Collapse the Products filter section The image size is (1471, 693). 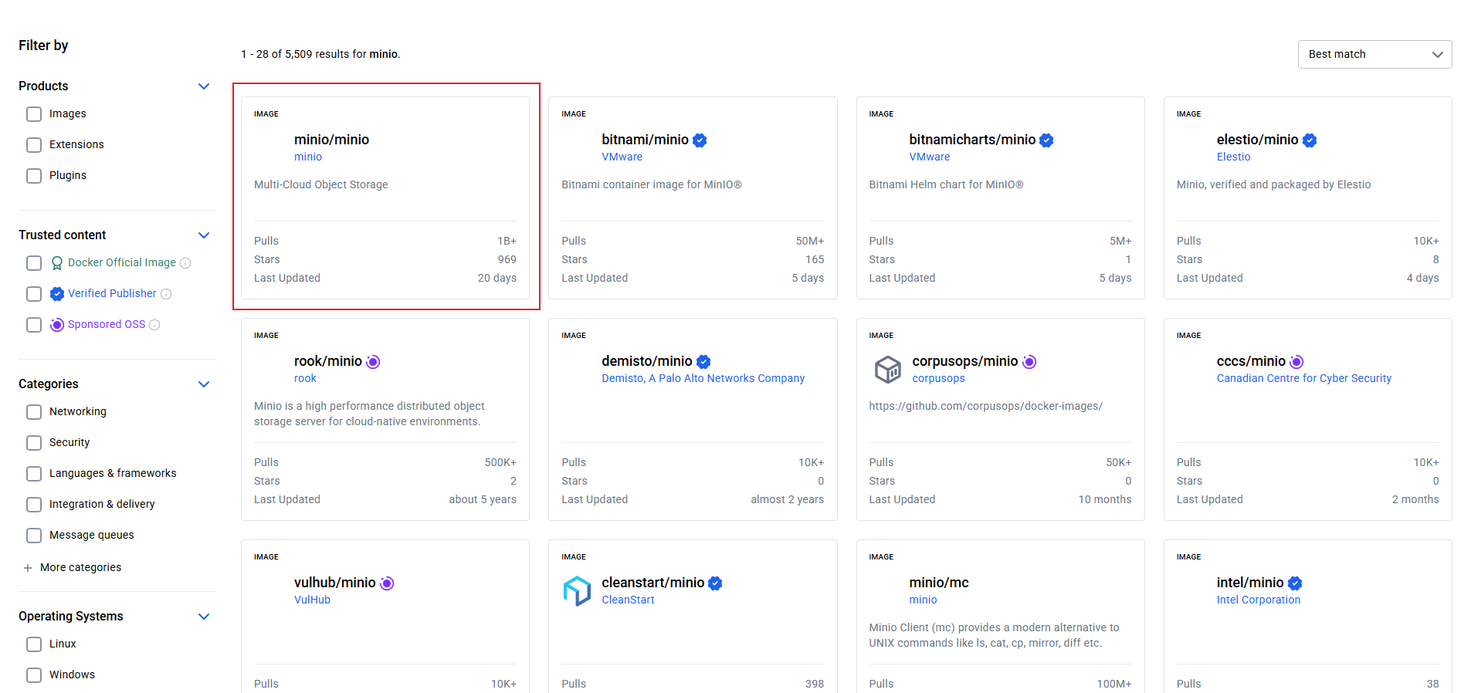204,86
